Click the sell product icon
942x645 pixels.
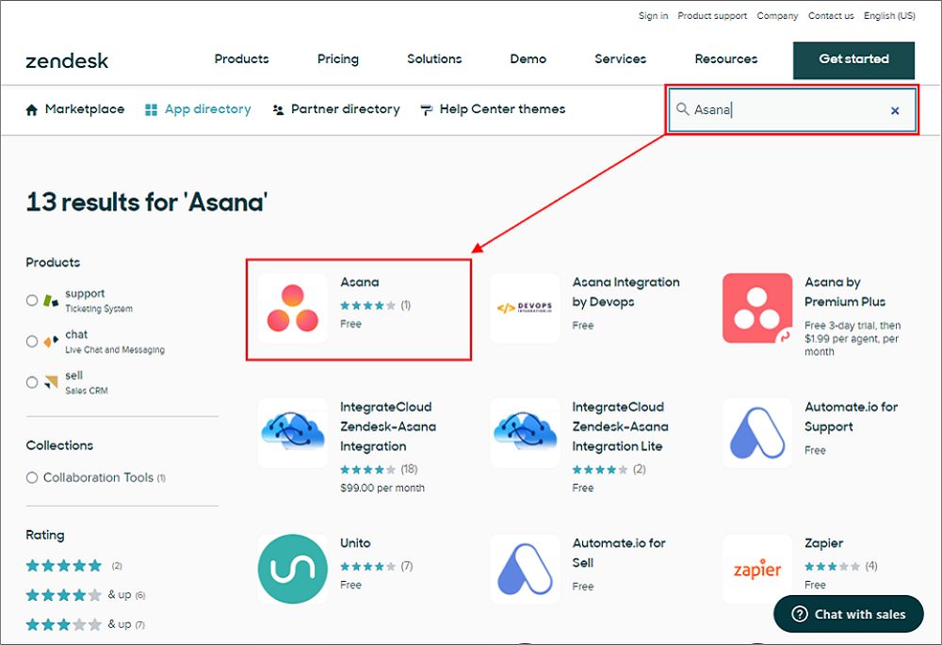point(51,382)
